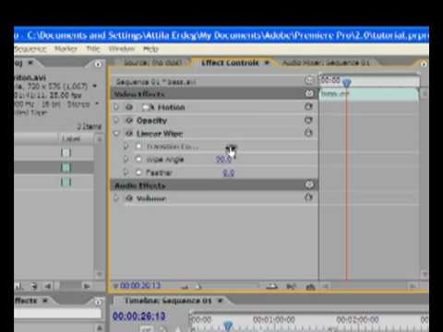Click the Effect Controls blue playhead marker
This screenshot has height=332, width=443.
pos(347,83)
